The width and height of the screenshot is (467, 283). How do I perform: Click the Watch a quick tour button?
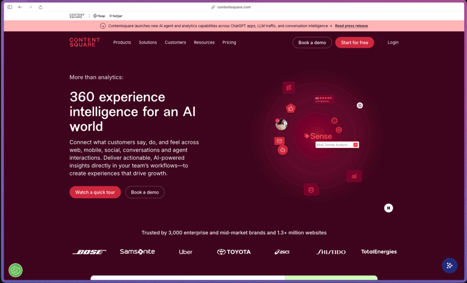click(95, 192)
